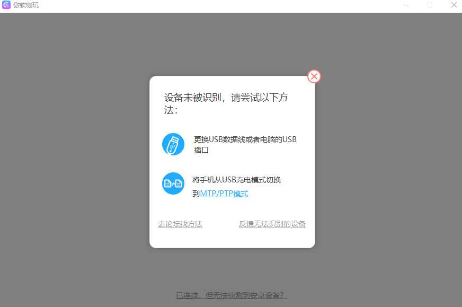
Task: Report device via 反馈无法识别的设备 link
Action: coord(272,224)
